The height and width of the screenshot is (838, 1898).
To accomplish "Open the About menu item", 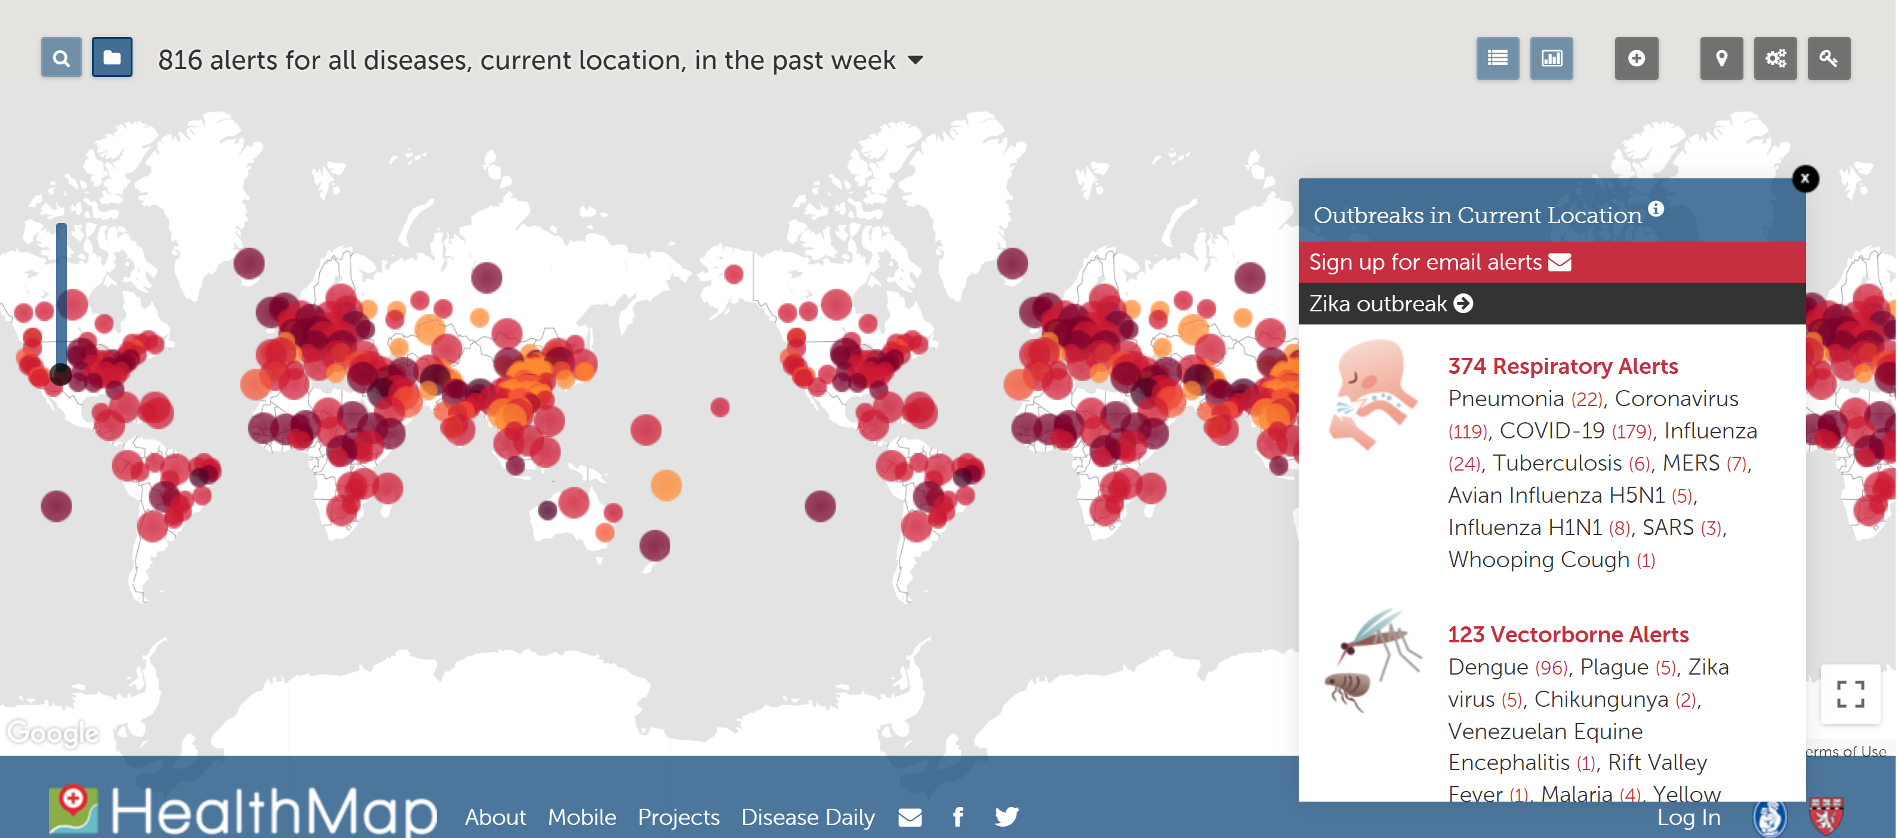I will pyautogui.click(x=495, y=817).
